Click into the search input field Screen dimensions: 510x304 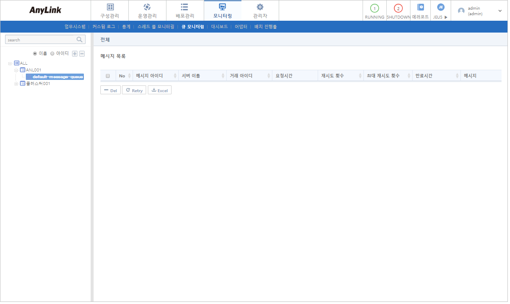point(40,40)
